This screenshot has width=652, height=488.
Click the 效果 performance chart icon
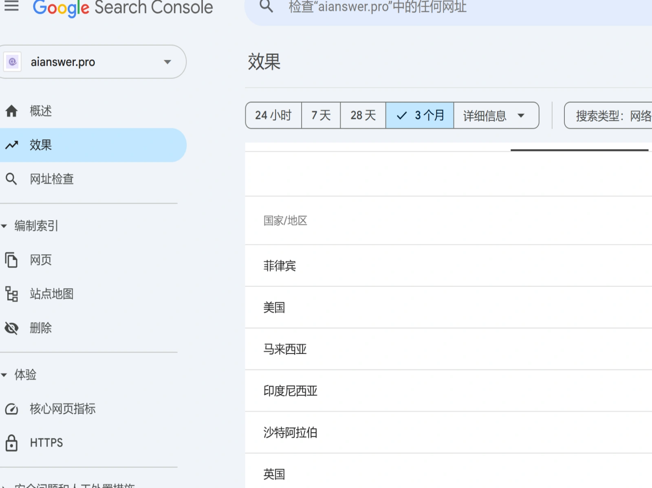coord(12,145)
